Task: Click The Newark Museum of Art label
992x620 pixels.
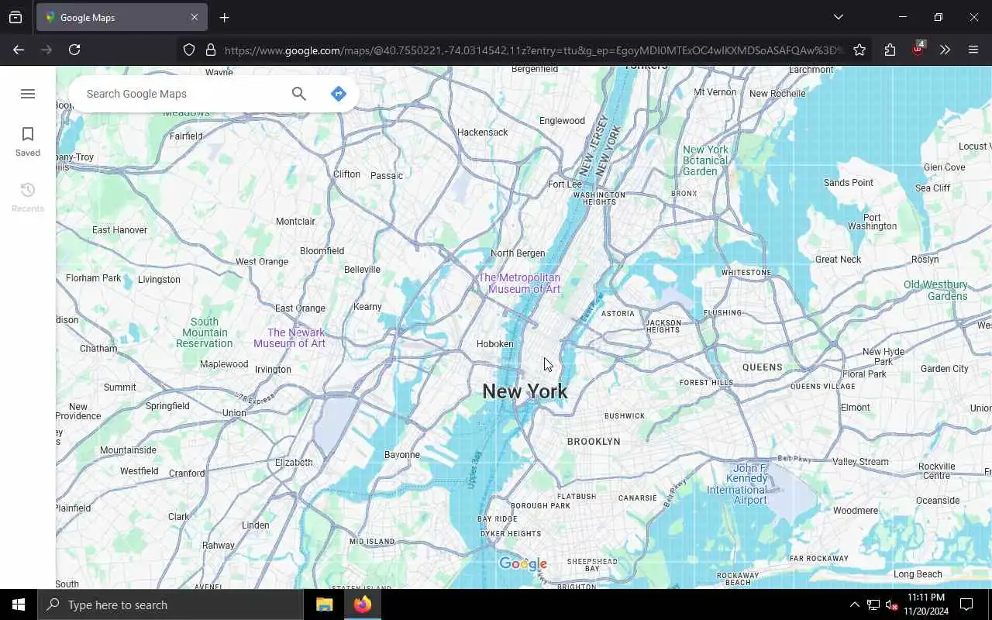Action: pos(289,338)
